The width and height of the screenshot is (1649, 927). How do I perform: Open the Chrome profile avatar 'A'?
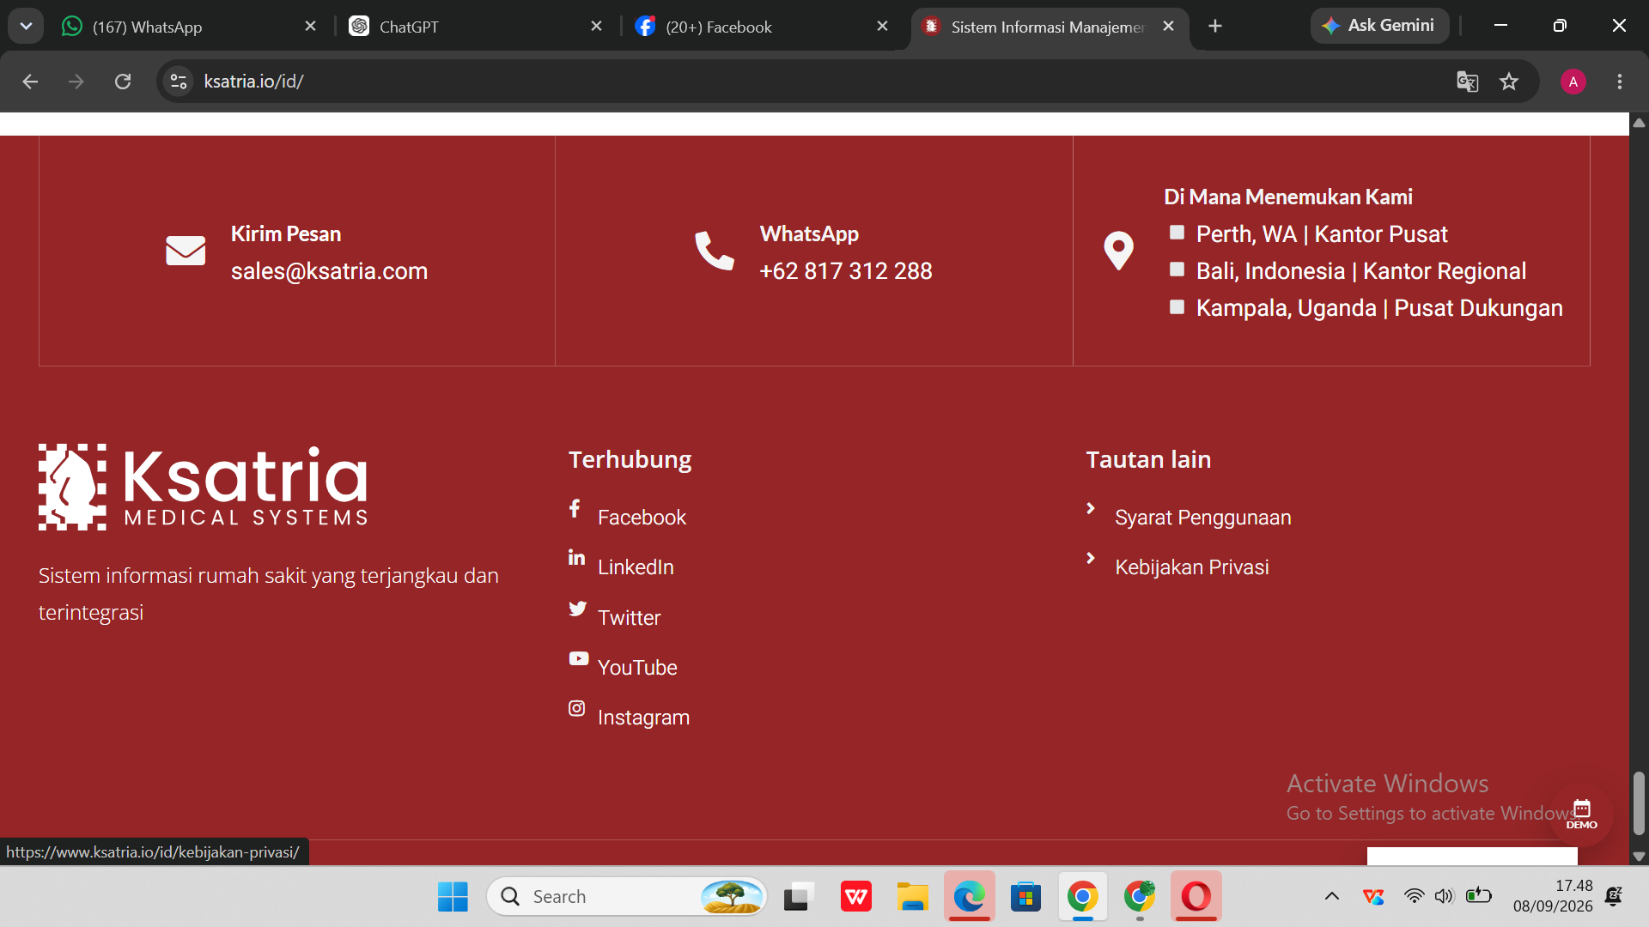pos(1573,82)
